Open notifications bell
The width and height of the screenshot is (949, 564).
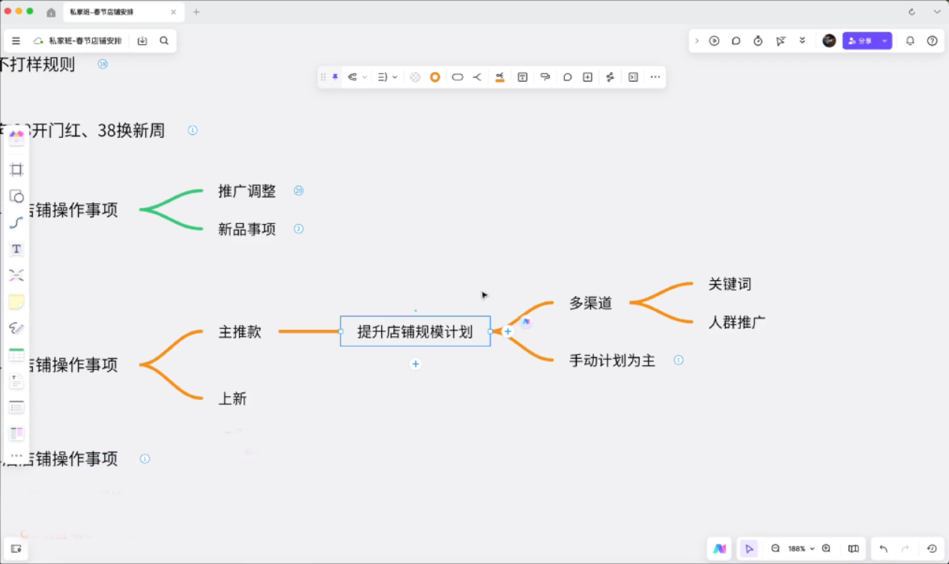coord(910,41)
